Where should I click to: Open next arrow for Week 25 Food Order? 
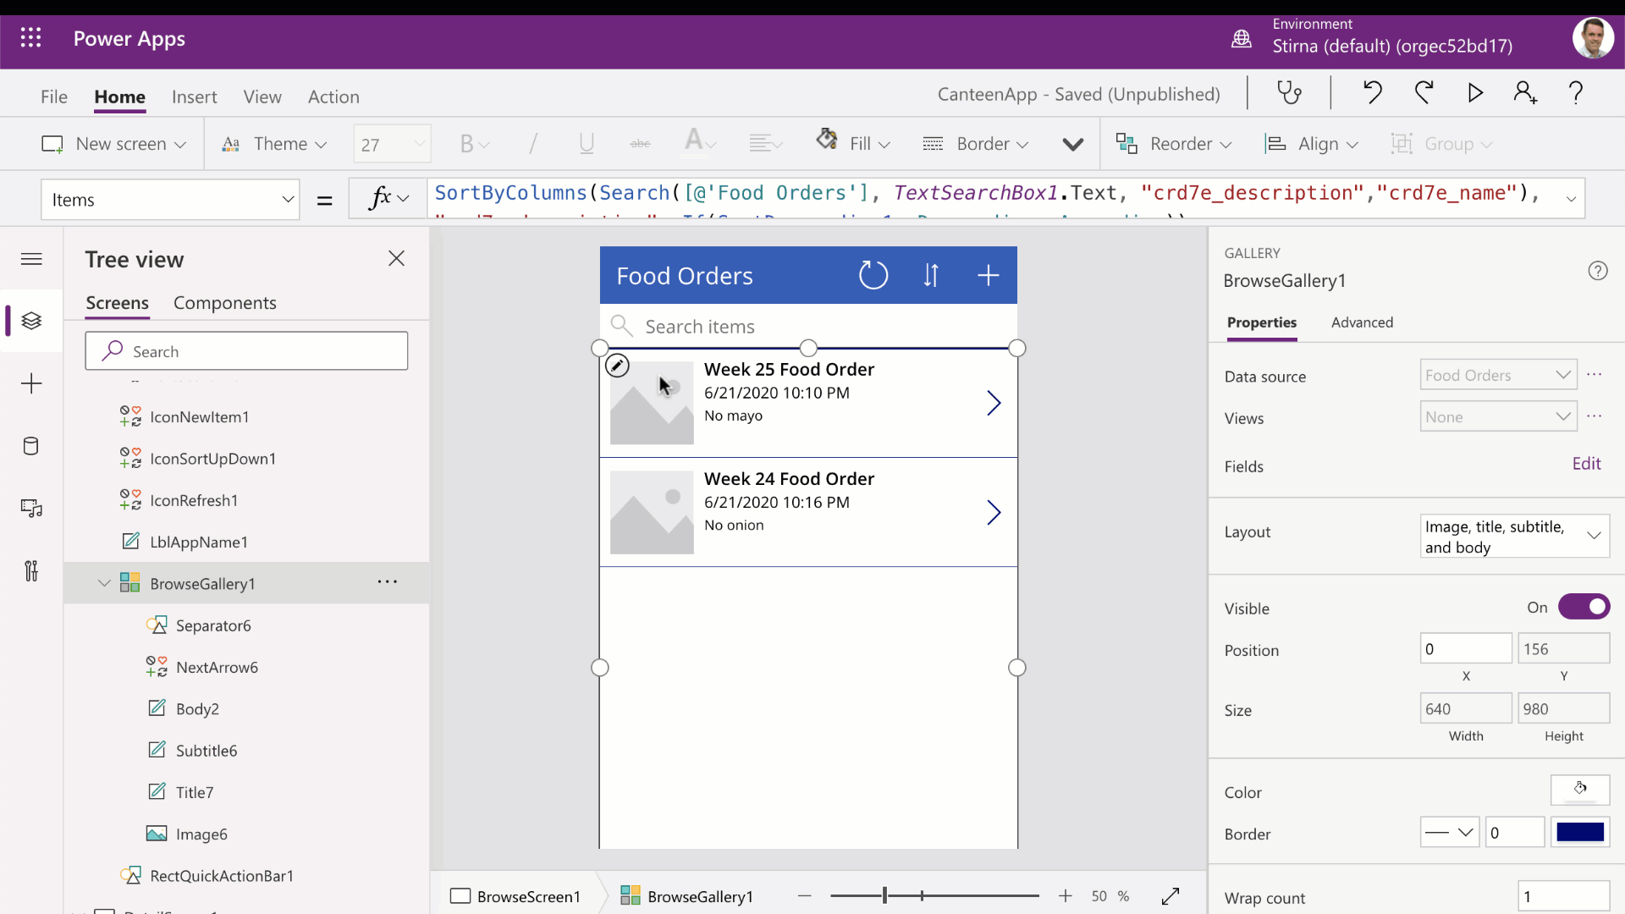click(994, 403)
